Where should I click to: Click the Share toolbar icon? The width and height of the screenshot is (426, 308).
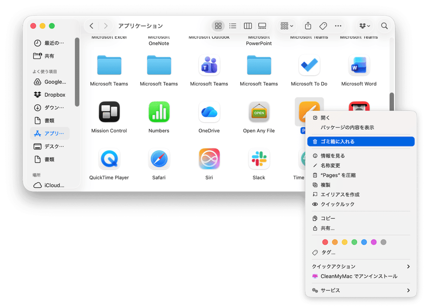pyautogui.click(x=308, y=26)
